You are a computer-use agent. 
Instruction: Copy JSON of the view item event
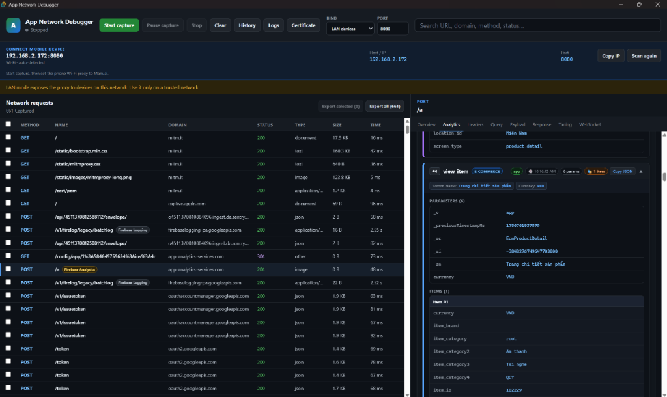(622, 172)
